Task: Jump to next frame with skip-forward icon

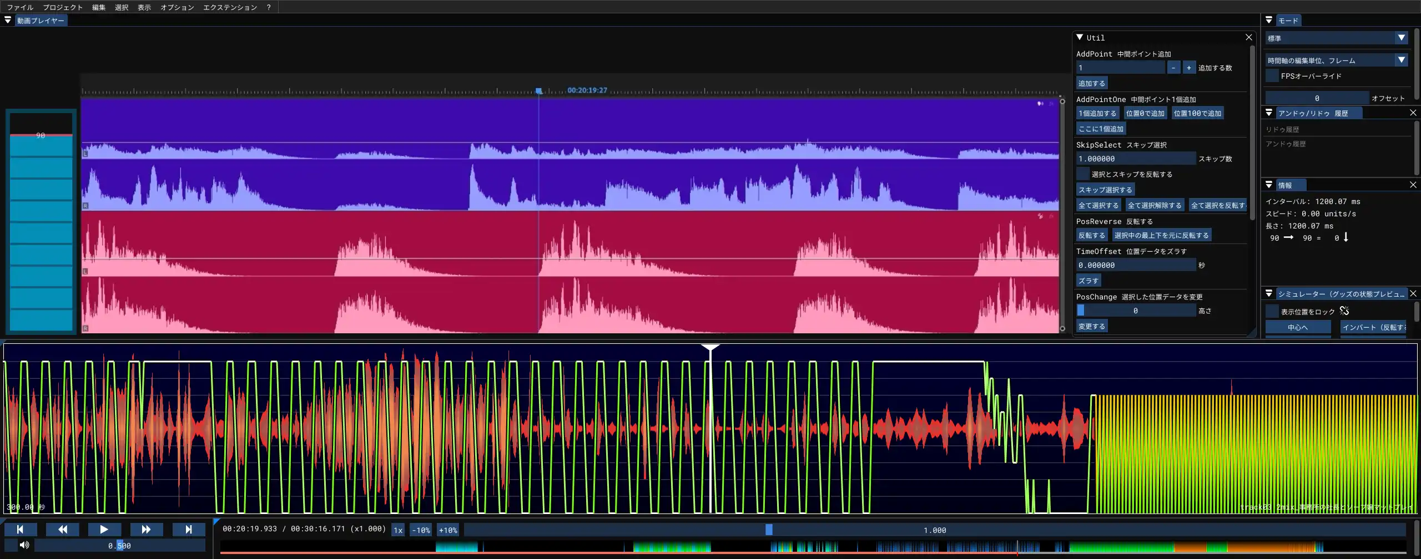Action: tap(189, 530)
